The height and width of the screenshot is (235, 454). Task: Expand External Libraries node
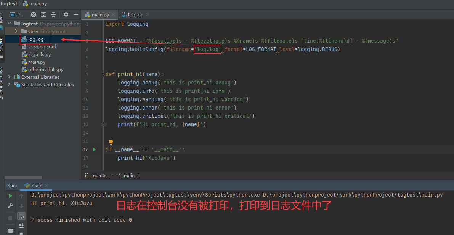pyautogui.click(x=10, y=77)
